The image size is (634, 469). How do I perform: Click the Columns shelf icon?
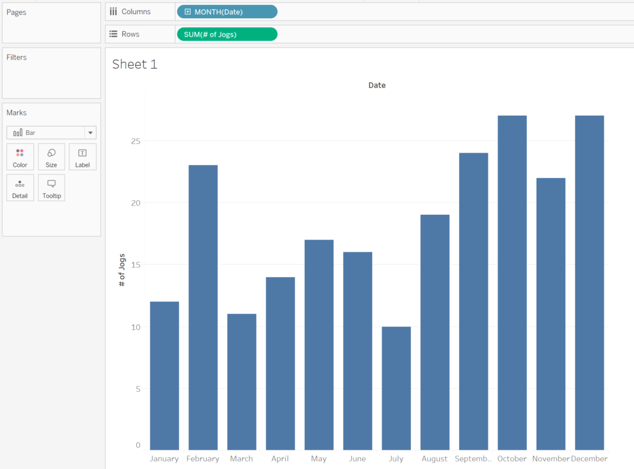click(x=113, y=11)
